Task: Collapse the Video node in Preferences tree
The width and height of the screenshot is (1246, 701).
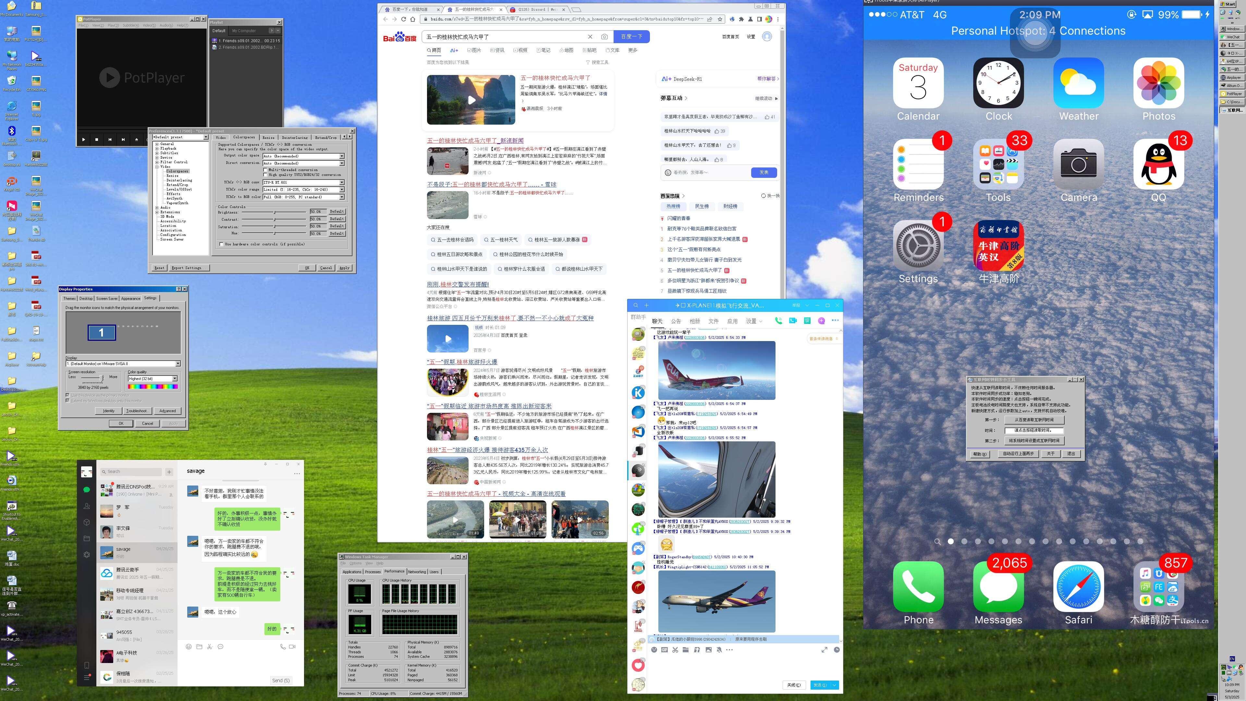Action: point(157,166)
